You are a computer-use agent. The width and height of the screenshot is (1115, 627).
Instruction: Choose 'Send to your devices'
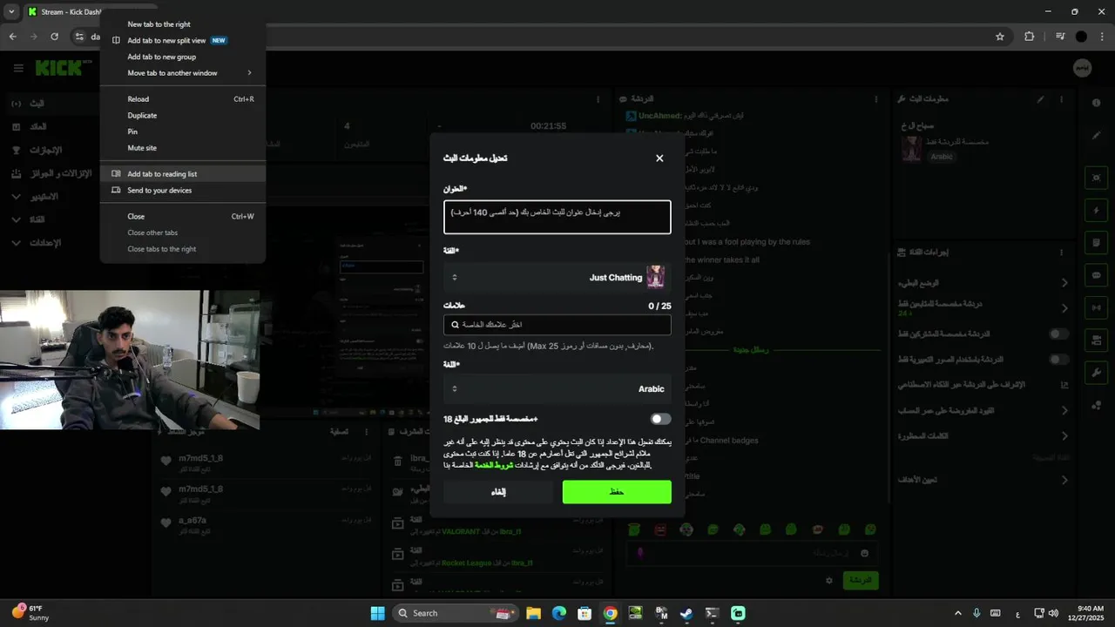(x=183, y=191)
